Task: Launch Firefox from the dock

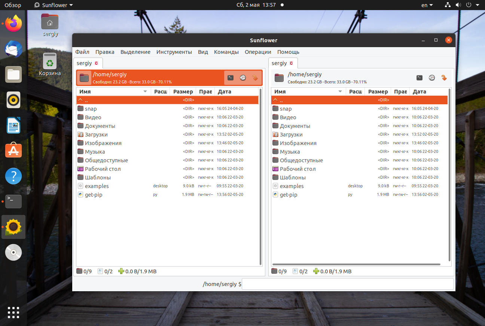Action: click(x=13, y=24)
